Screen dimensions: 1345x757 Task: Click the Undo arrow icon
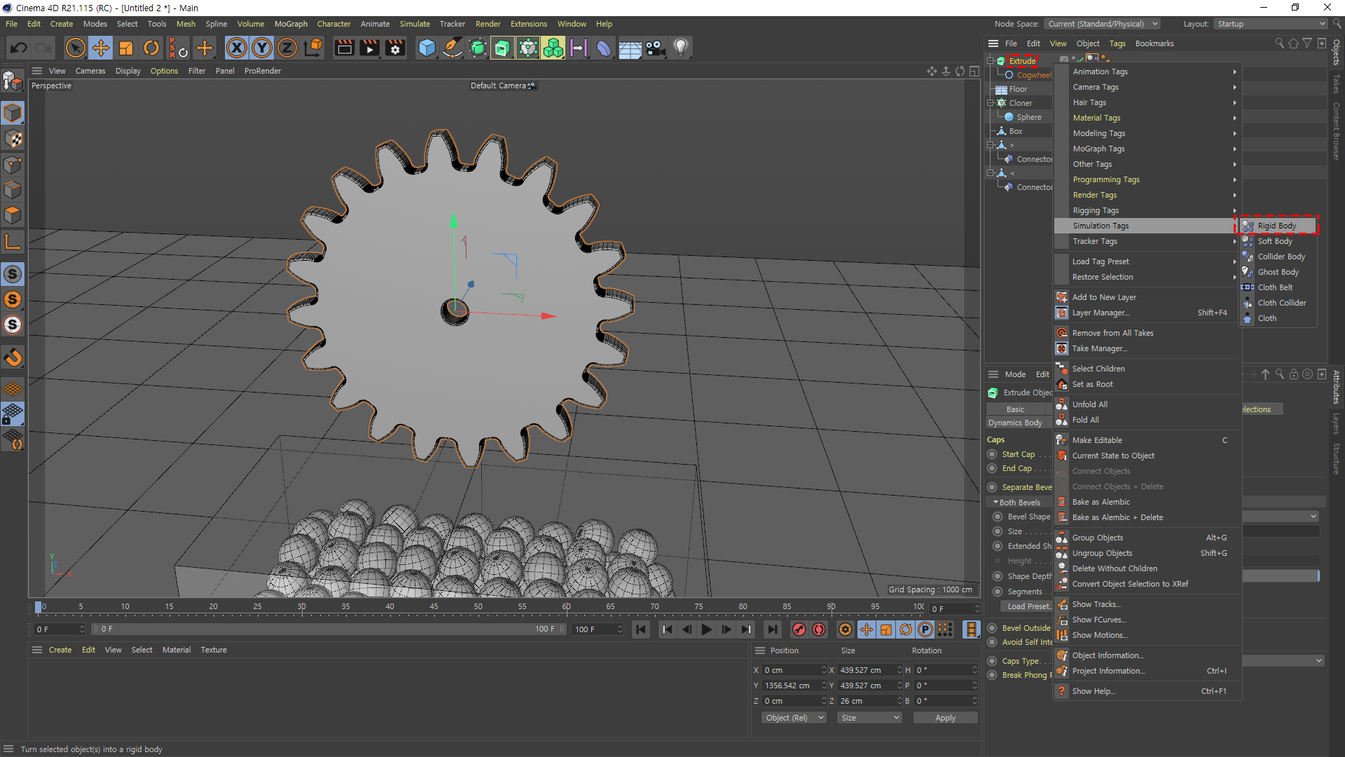19,48
